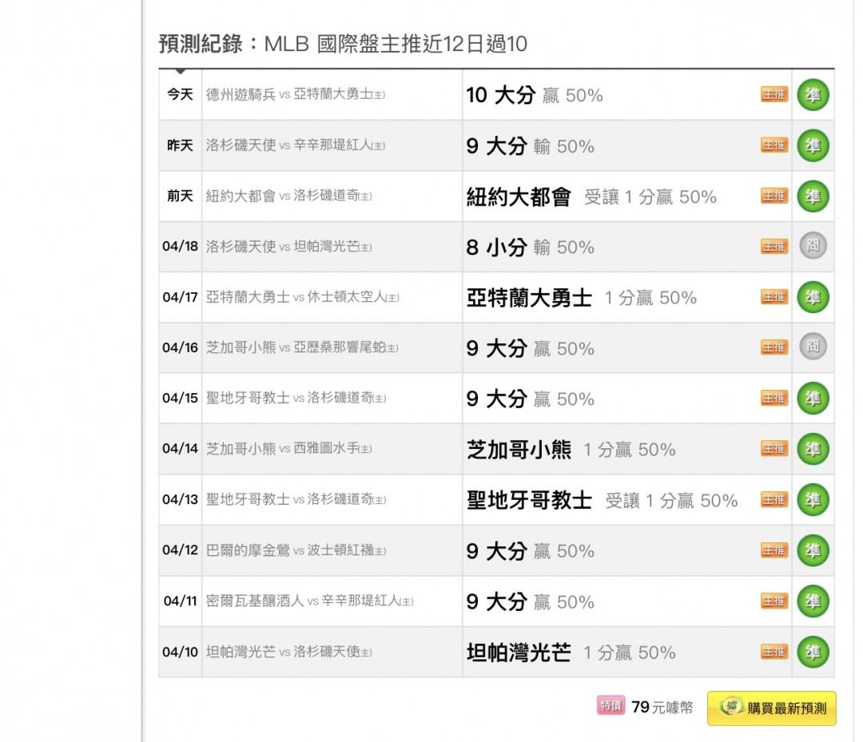Click the 昨天 date cell

pyautogui.click(x=181, y=145)
